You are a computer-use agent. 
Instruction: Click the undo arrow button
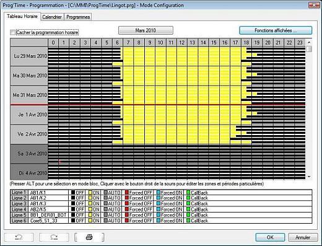19,237
